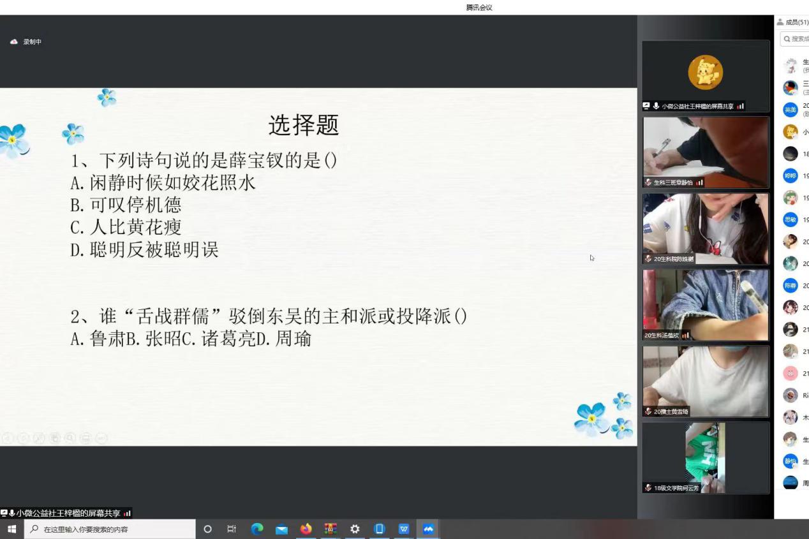Select the blue 婷婷 member avatar
809x539 pixels.
click(x=790, y=176)
